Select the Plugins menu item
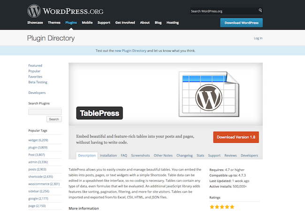Viewport: 305px width, 211px height. [x=71, y=23]
